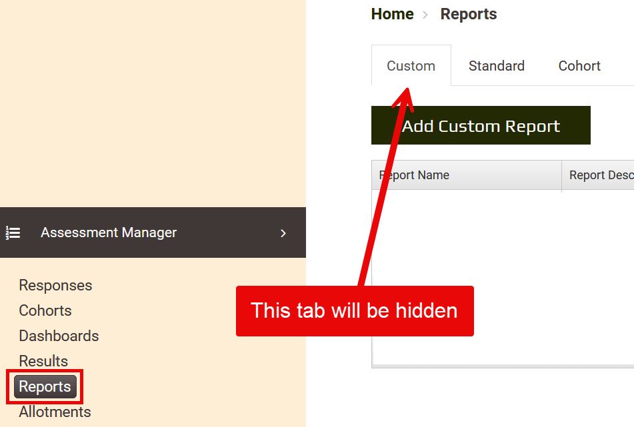Screen dimensions: 634x427
Task: Sort by the Report Name column header
Action: point(467,175)
